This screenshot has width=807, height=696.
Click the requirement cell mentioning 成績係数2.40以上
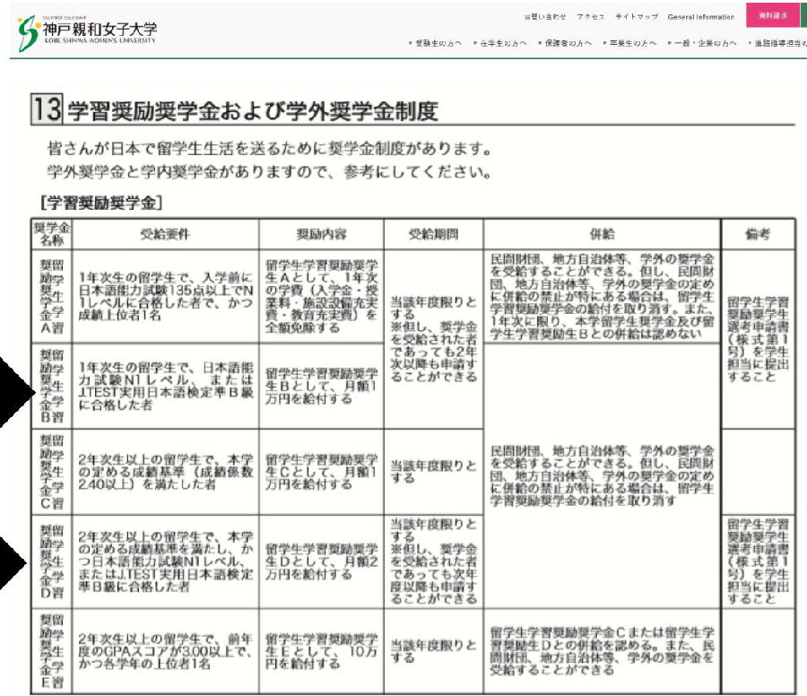click(166, 472)
